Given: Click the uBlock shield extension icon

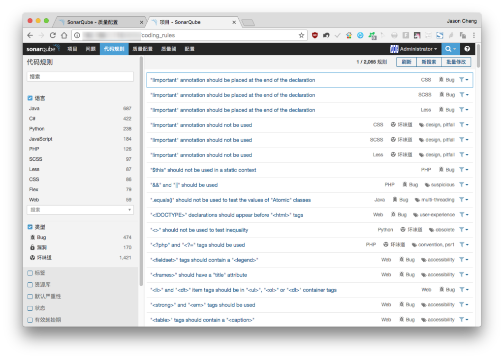Looking at the screenshot, I should pos(315,35).
